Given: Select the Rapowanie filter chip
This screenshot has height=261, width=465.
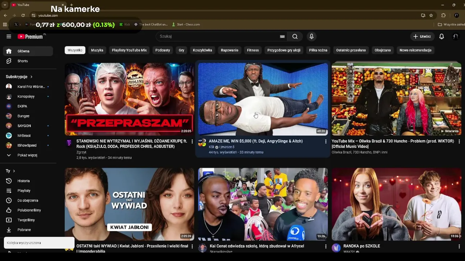Looking at the screenshot, I should pyautogui.click(x=230, y=50).
